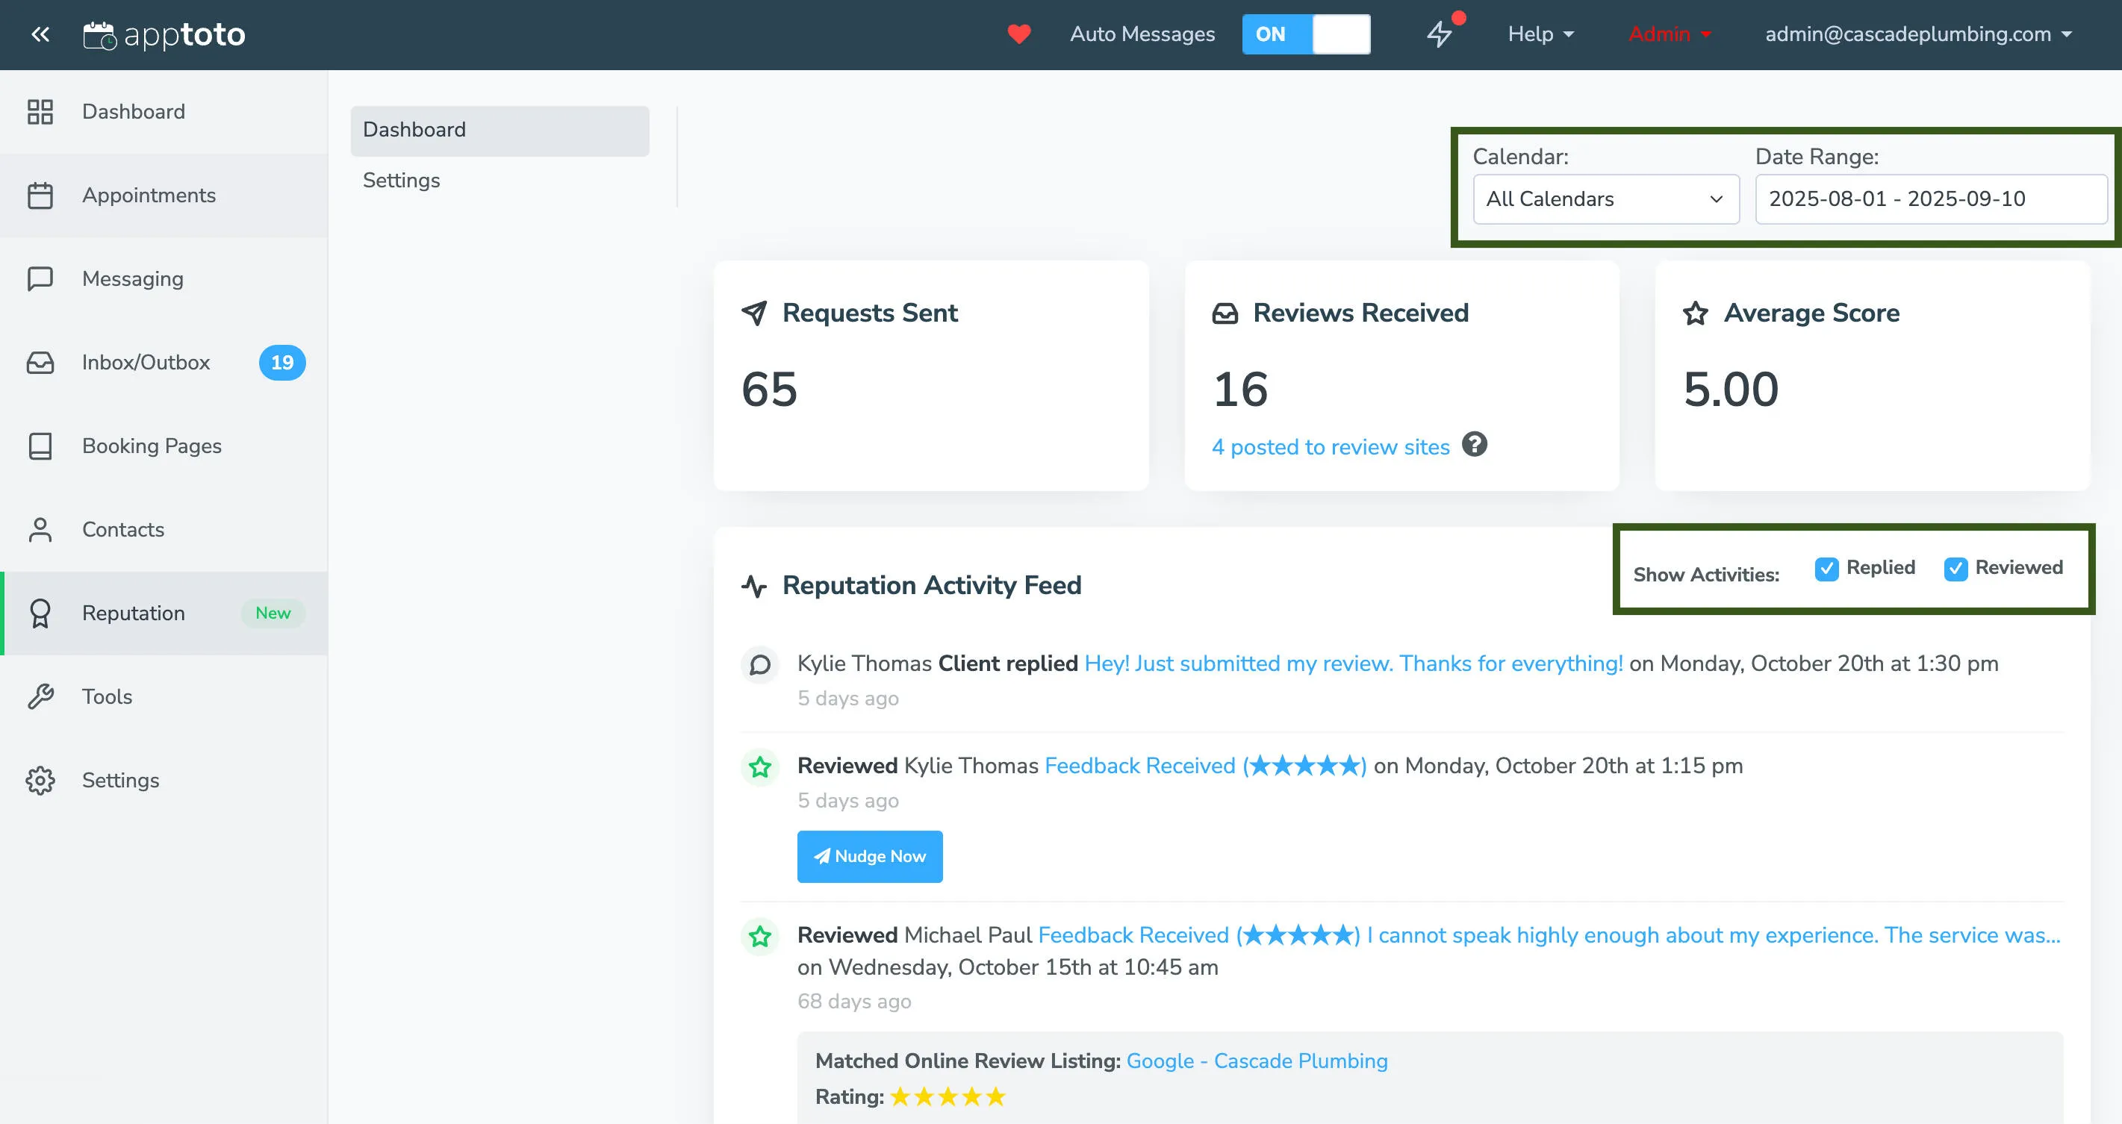This screenshot has width=2122, height=1124.
Task: Expand the Help dropdown
Action: tap(1539, 34)
